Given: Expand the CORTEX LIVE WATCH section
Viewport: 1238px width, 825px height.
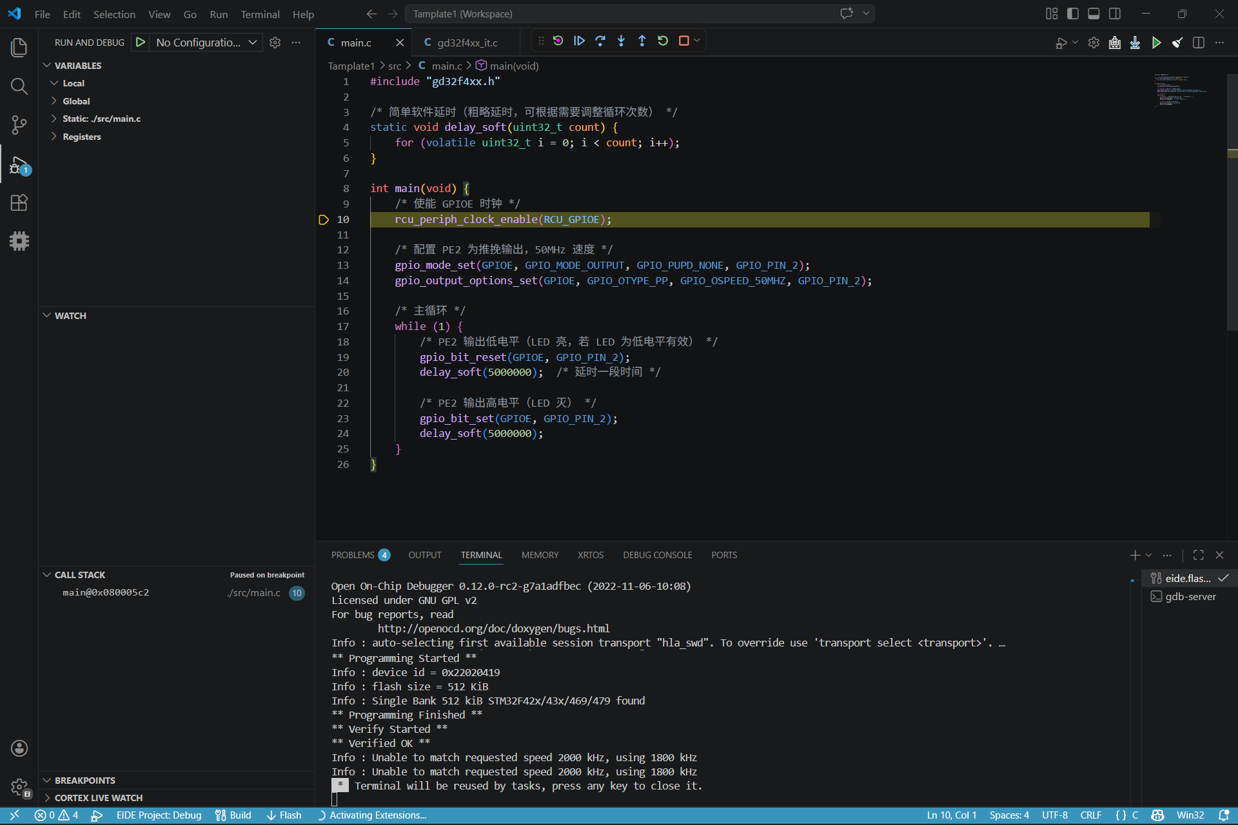Looking at the screenshot, I should [x=47, y=798].
